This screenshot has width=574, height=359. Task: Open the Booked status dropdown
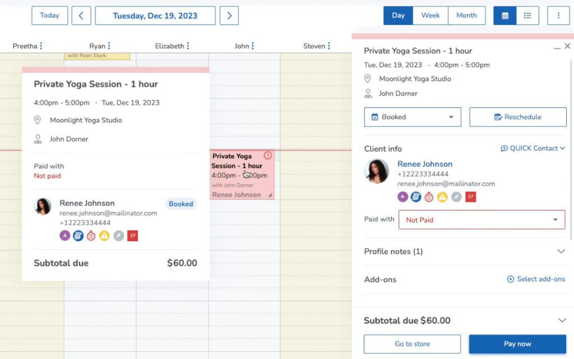click(413, 117)
